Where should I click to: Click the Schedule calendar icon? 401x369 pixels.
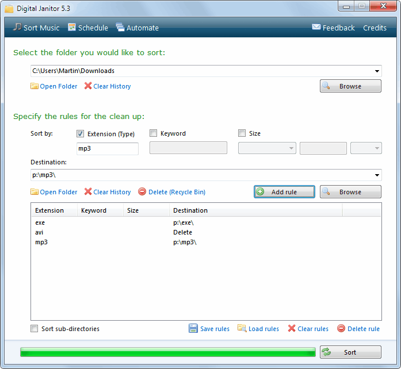click(71, 27)
